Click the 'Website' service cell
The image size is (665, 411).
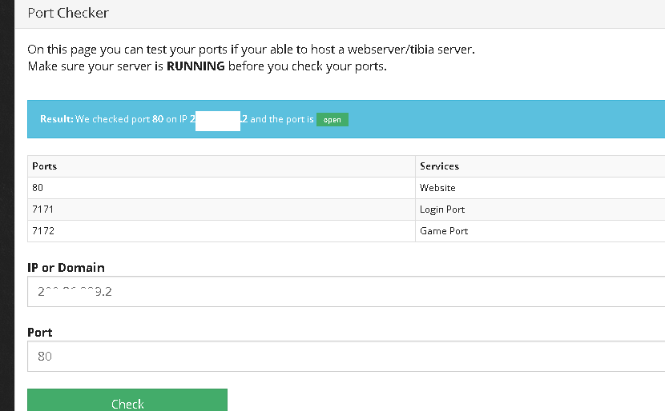(x=540, y=188)
